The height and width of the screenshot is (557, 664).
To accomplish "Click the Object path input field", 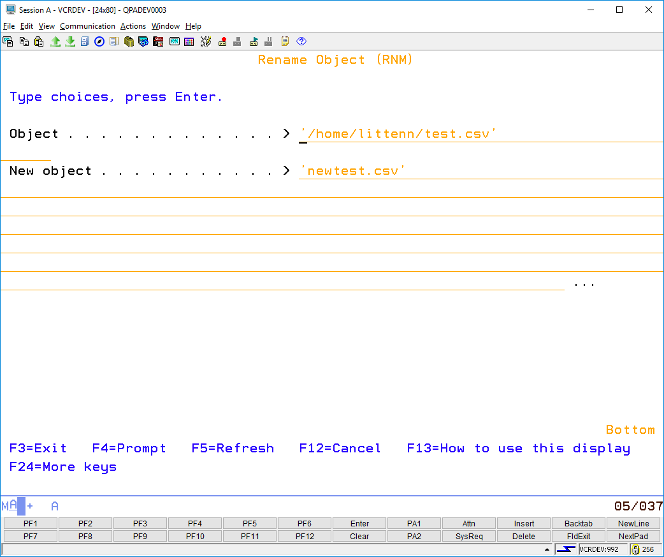I will click(x=481, y=134).
